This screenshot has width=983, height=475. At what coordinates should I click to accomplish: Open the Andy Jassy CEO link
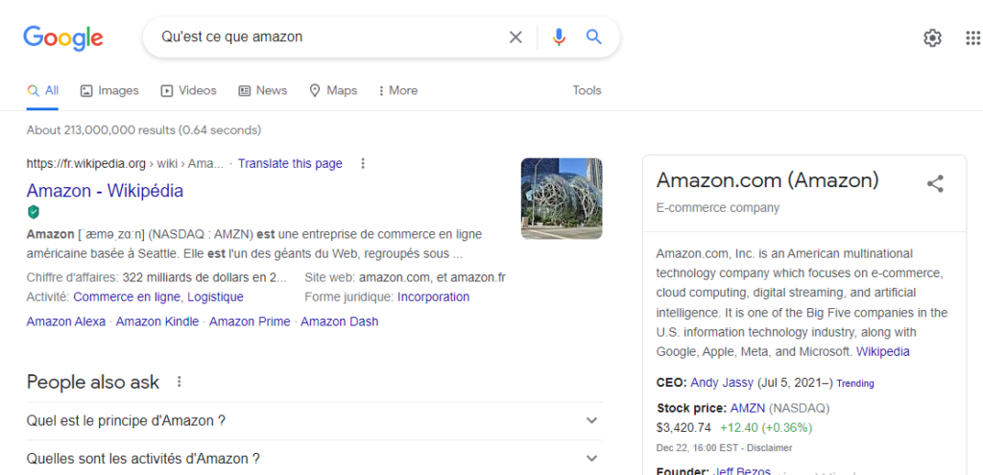point(722,382)
